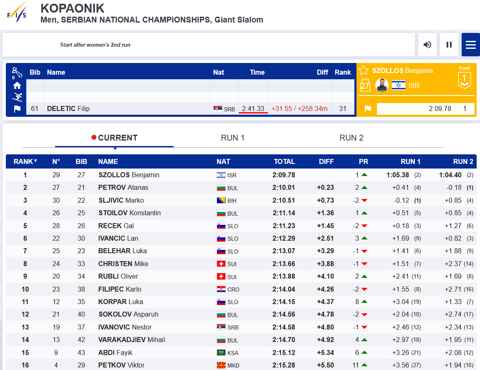Click the home icon in the live panel
The image size is (480, 370).
click(17, 86)
